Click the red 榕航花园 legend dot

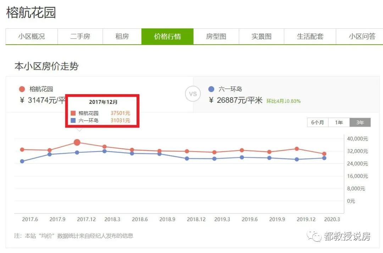point(23,89)
